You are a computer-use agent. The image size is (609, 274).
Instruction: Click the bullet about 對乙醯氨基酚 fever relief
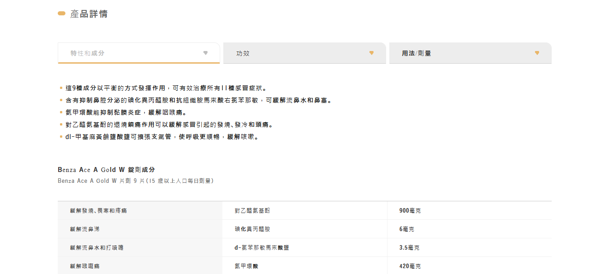coord(169,125)
